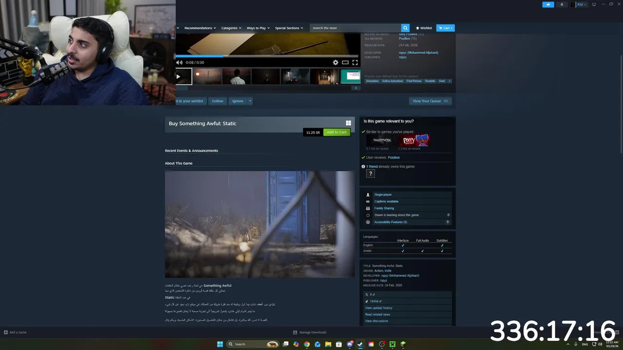Enter fullscreen on the trailer player
The height and width of the screenshot is (350, 623).
(355, 62)
